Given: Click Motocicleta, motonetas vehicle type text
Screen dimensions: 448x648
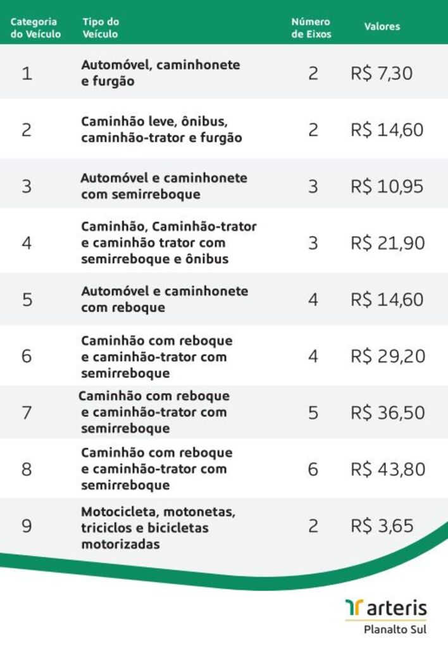Looking at the screenshot, I should [158, 511].
